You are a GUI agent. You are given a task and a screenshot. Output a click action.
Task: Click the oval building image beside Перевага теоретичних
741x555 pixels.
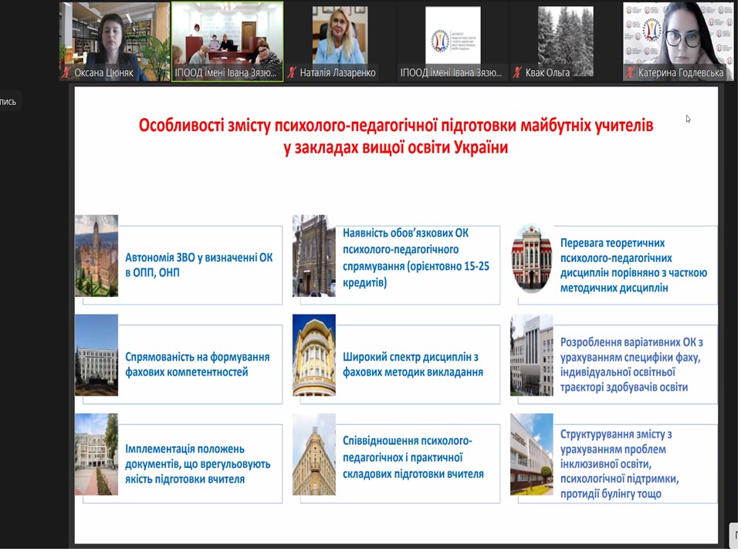pos(532,259)
